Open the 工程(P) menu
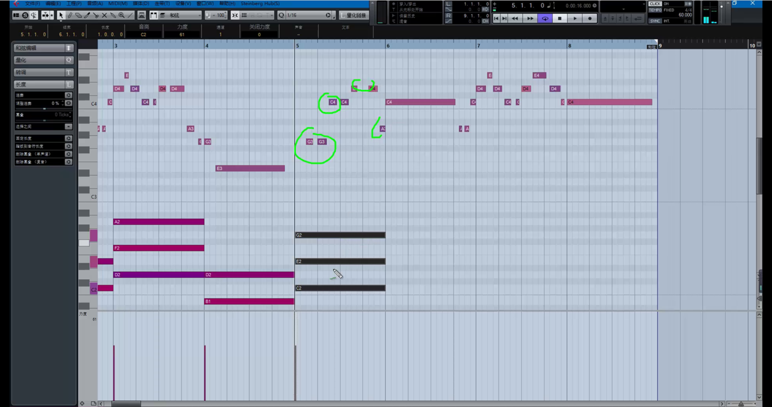 74,4
